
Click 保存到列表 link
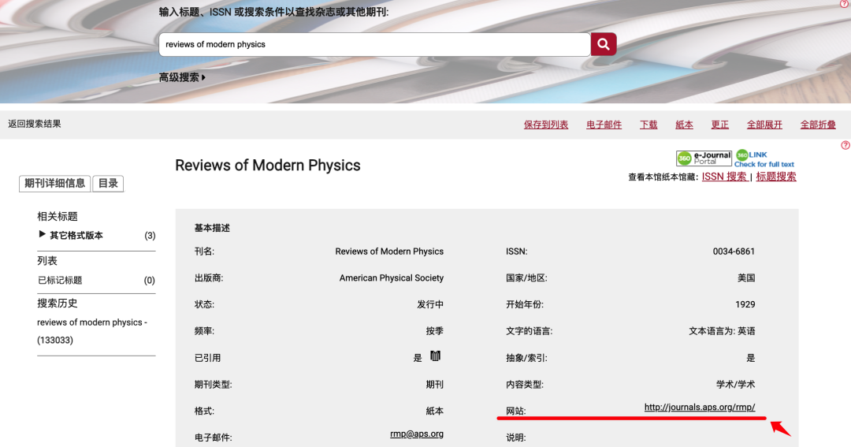[x=546, y=125]
